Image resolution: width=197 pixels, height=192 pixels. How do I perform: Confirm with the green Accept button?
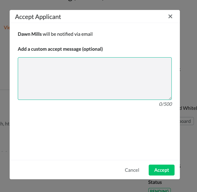[161, 170]
